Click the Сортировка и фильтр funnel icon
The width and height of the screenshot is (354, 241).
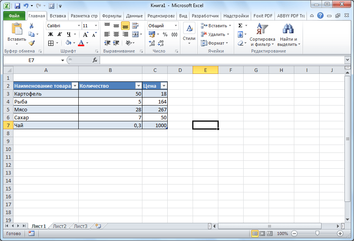tap(262, 29)
